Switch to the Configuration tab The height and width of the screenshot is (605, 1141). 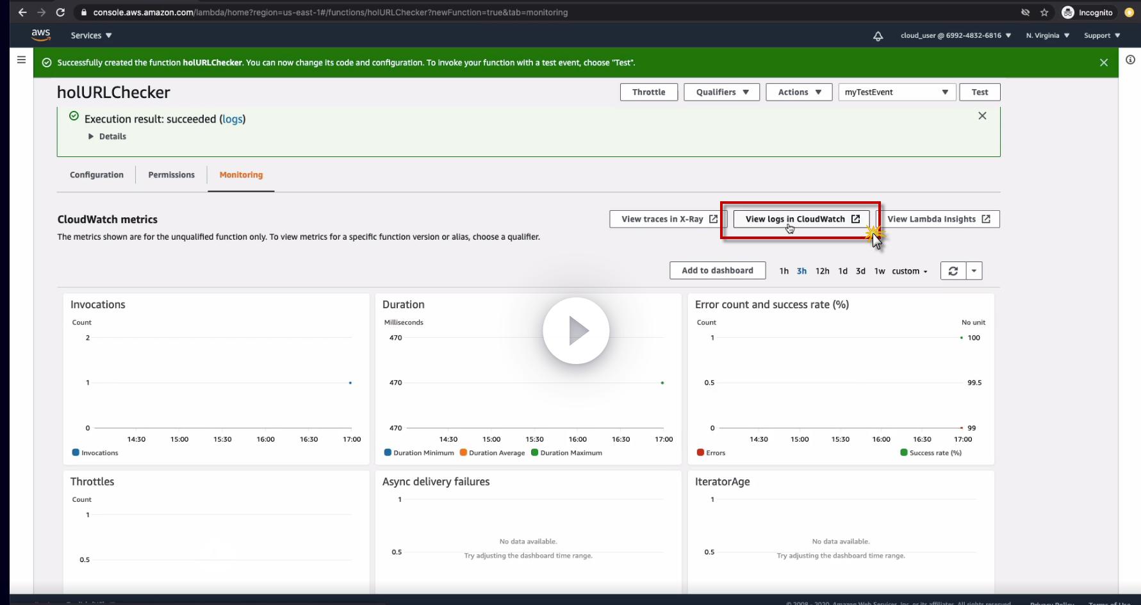click(x=97, y=175)
